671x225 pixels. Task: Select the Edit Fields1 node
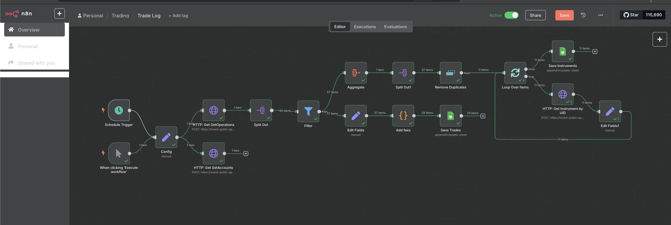point(610,111)
